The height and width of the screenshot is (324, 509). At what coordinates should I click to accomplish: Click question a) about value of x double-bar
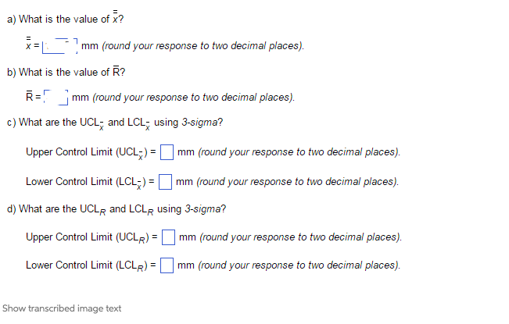point(65,17)
